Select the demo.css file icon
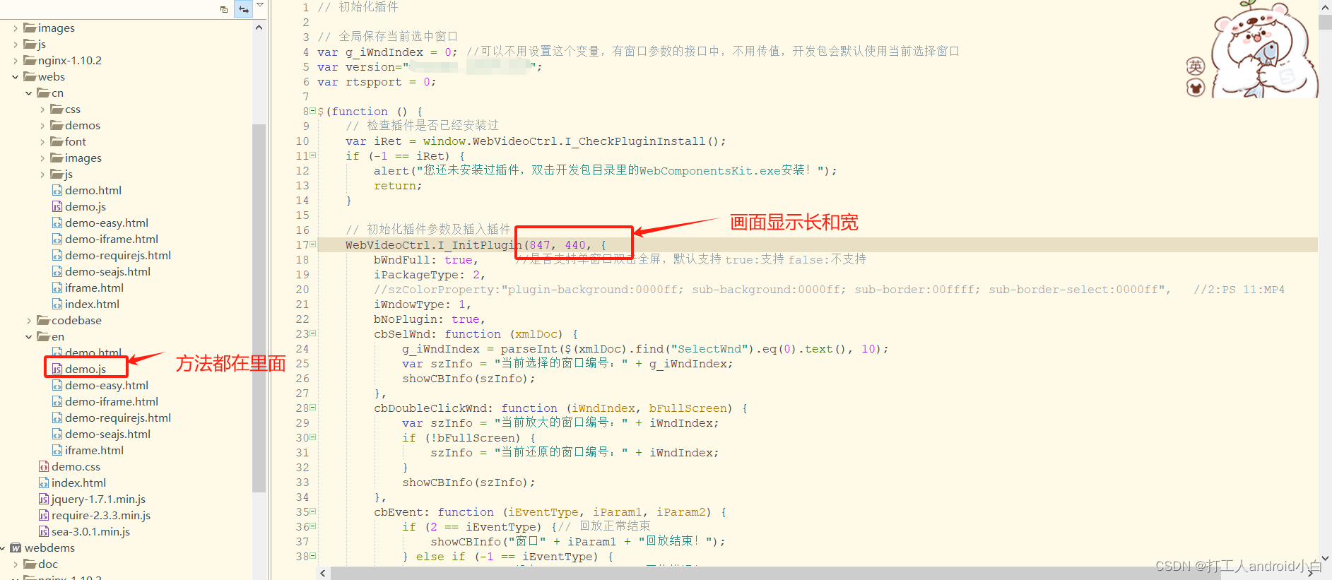 [44, 467]
